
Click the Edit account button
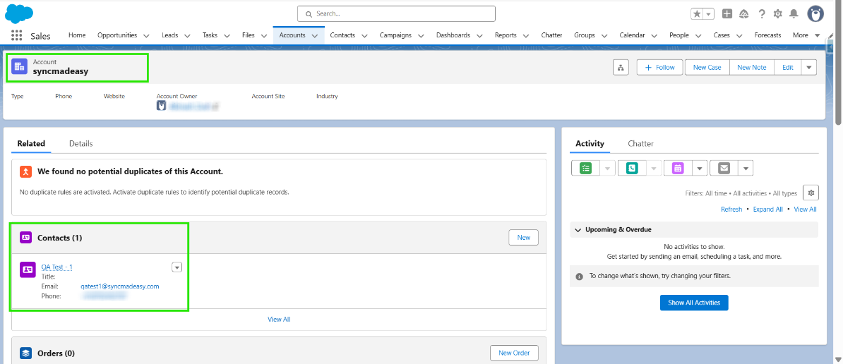(788, 68)
